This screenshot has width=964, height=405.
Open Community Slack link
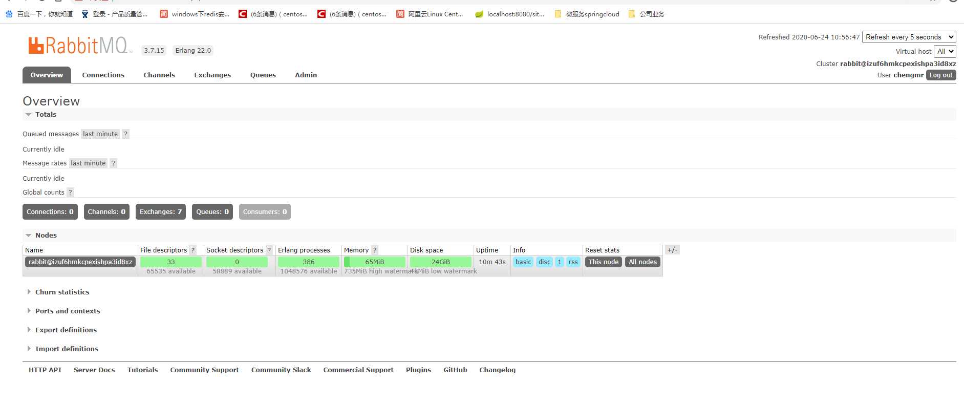click(x=281, y=370)
